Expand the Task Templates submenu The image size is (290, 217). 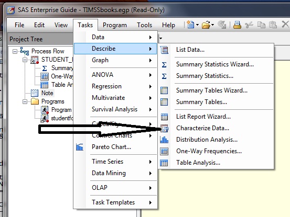pos(115,202)
